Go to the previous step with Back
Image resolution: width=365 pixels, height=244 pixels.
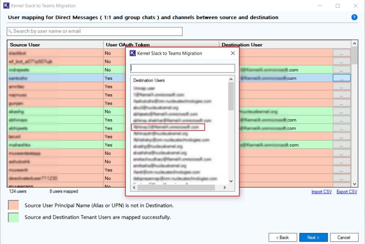pyautogui.click(x=282, y=237)
